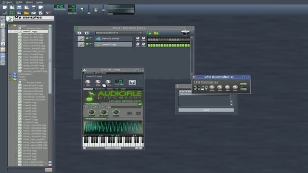The height and width of the screenshot is (173, 308).
Task: Switch to ENV/LFO tab in instrument window
Action: pos(100,89)
